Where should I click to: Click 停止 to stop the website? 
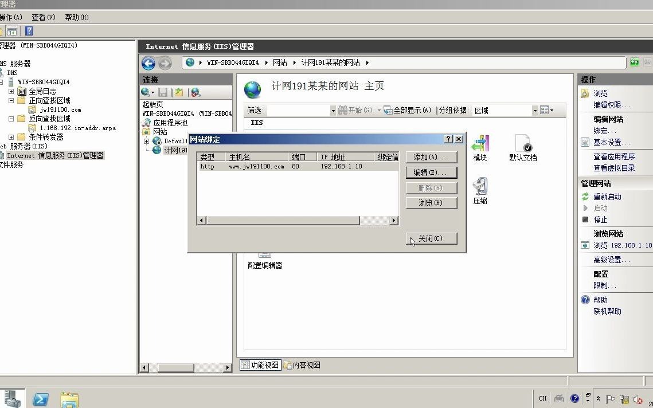point(600,219)
